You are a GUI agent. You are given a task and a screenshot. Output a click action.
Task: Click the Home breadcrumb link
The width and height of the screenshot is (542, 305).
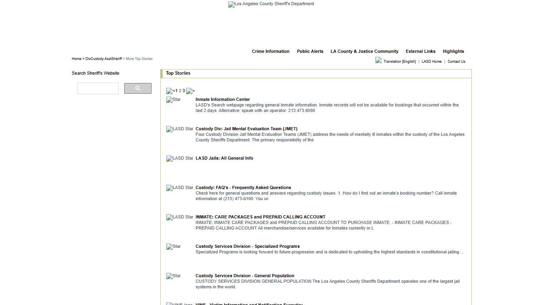coord(77,58)
